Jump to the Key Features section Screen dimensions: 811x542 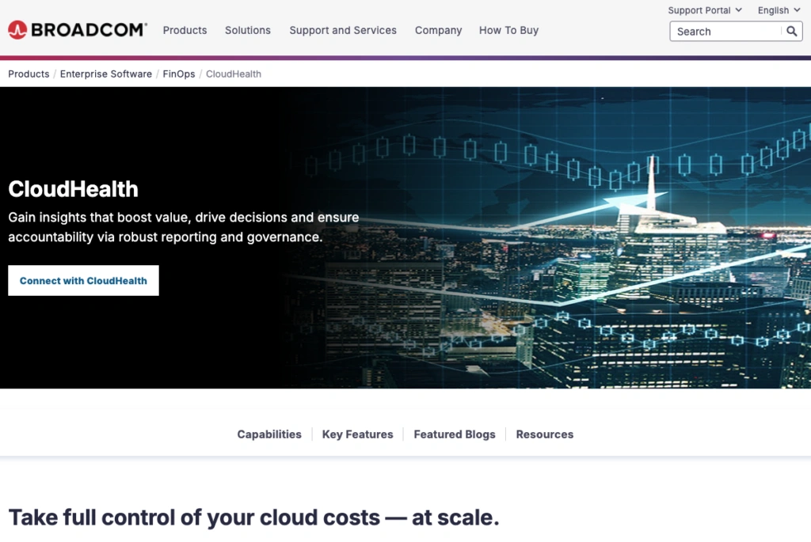pos(357,434)
